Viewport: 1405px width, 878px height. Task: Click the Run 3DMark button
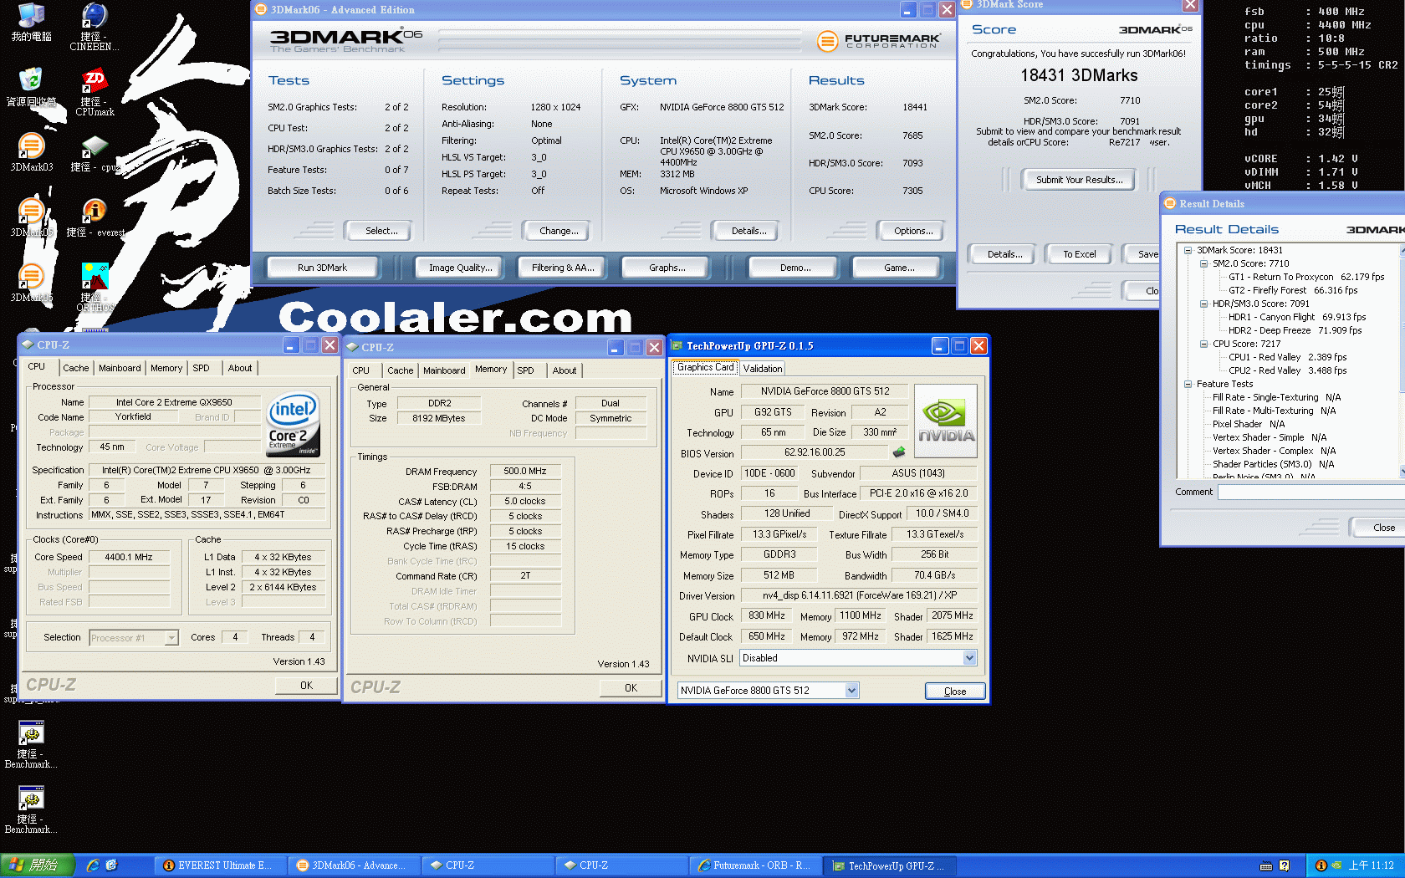[x=322, y=268]
